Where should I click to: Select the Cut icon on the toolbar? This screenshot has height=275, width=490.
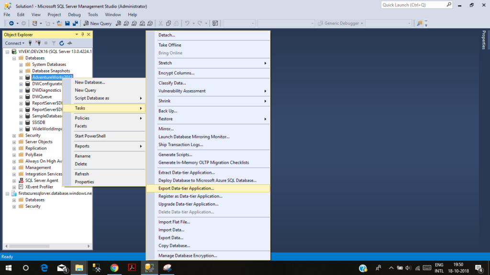[x=161, y=23]
